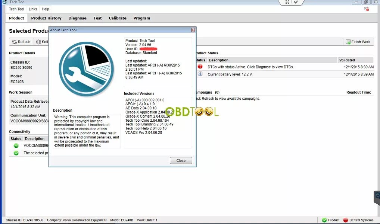Screen dimensions: 380x224
Task: Click the Settings gear button
Action: pos(41,42)
